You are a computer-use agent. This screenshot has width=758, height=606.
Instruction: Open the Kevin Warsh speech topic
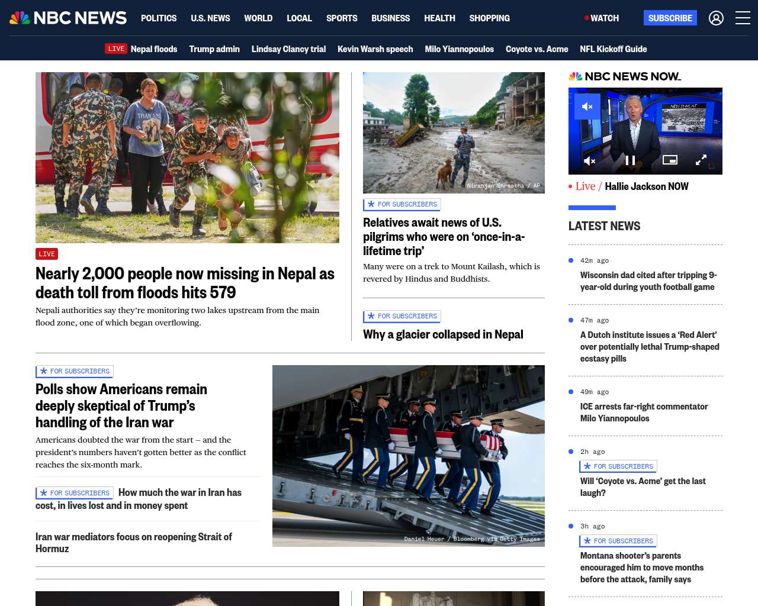375,49
